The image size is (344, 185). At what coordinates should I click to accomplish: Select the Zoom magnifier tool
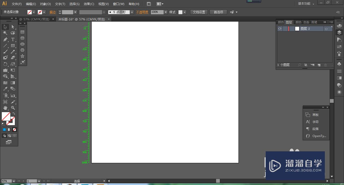tap(13, 108)
